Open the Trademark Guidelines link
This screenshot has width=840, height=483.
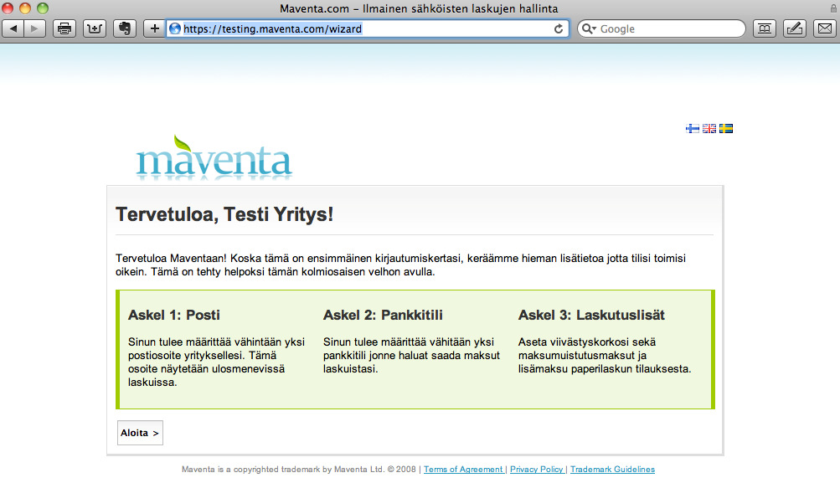612,469
